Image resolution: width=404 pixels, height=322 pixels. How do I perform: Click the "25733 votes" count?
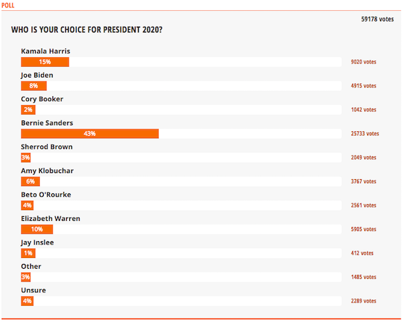click(x=365, y=133)
